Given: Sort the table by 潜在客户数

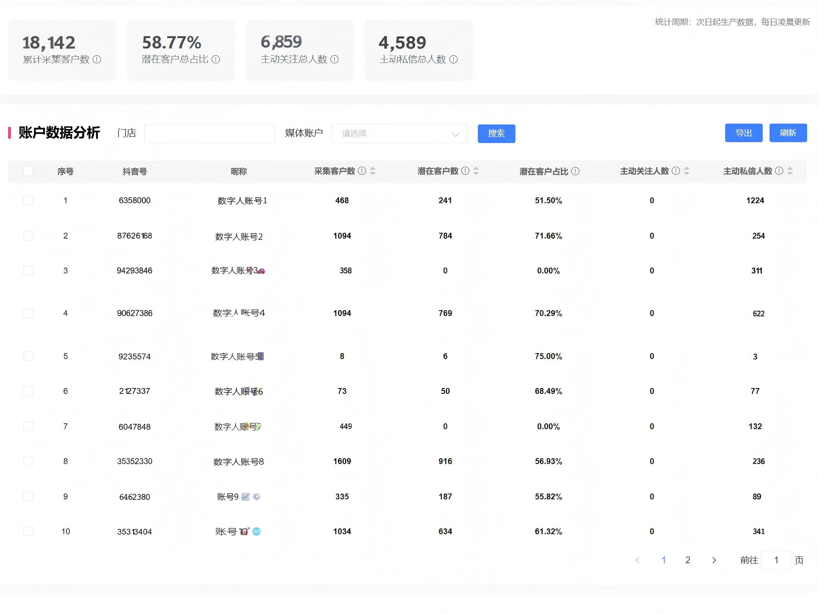Looking at the screenshot, I should [x=476, y=171].
